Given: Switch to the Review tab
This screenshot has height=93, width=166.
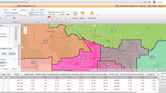Looking at the screenshot, I should coord(23,10).
